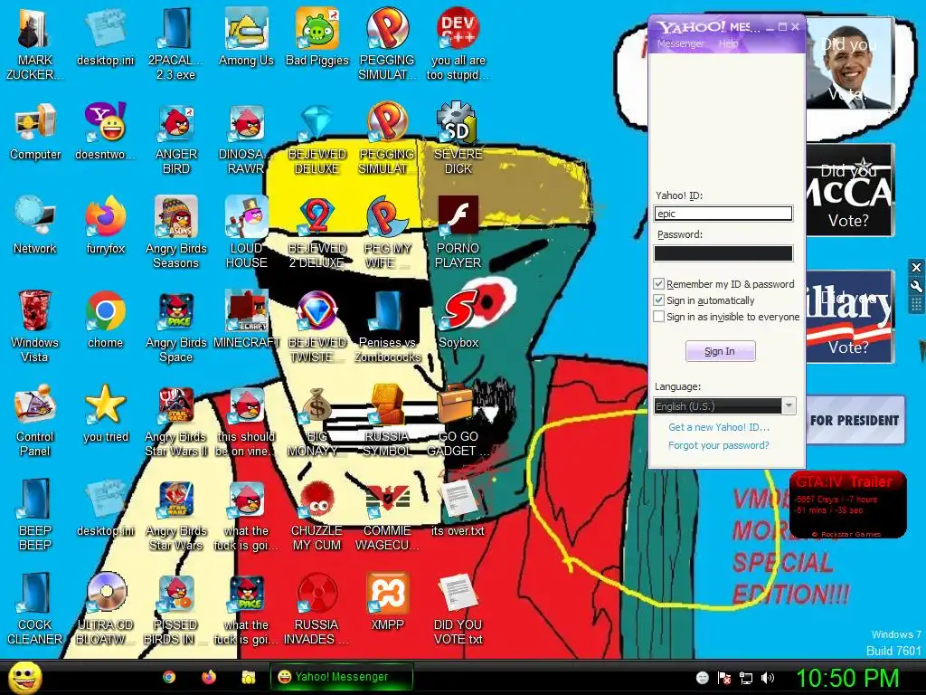Launch Firefox from the taskbar
The image size is (926, 695).
click(x=209, y=677)
